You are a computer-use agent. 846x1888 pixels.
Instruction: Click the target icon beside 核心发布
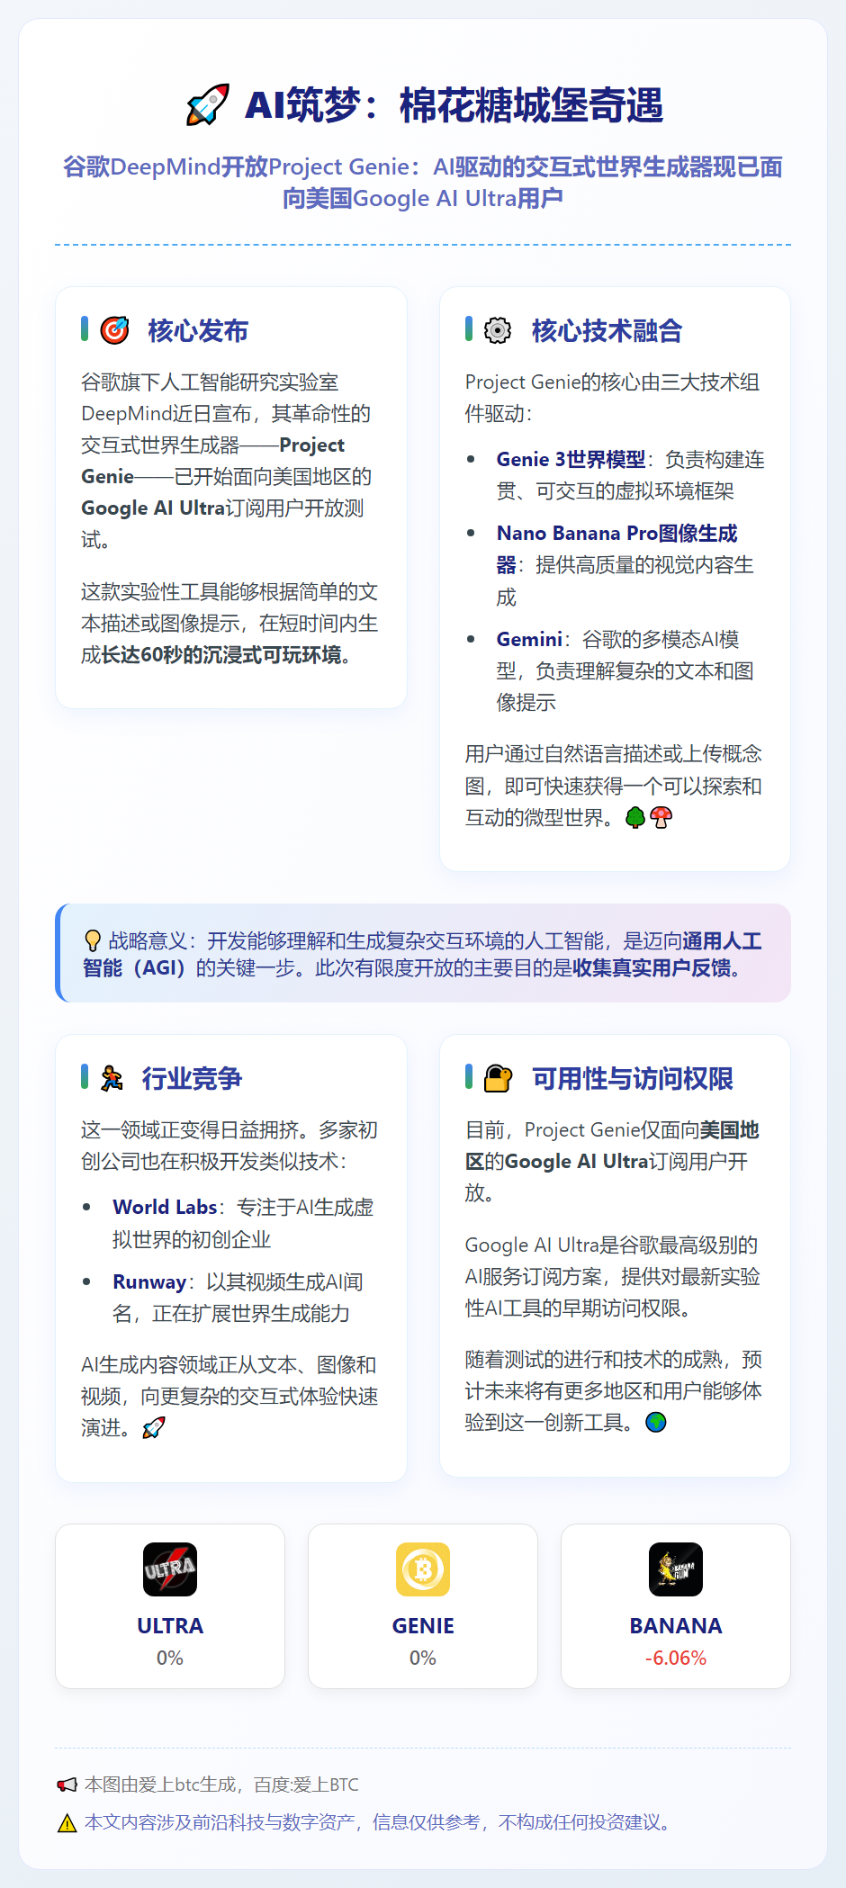coord(114,330)
